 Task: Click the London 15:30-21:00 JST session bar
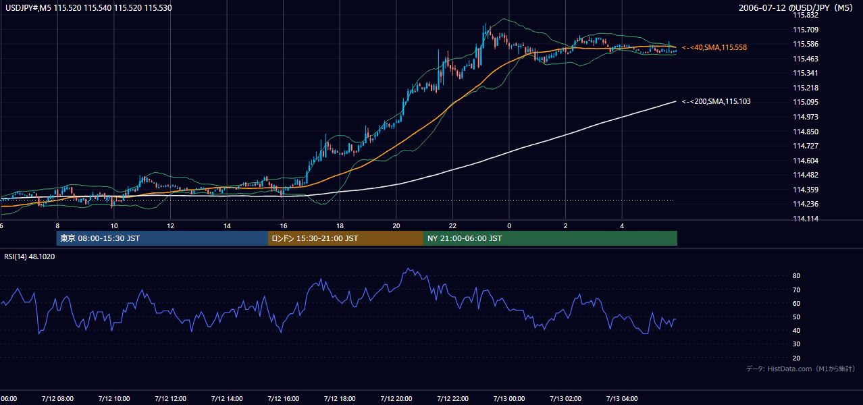click(x=346, y=238)
